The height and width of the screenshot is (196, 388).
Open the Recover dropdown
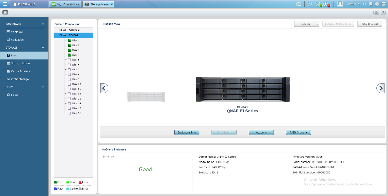pos(306,24)
